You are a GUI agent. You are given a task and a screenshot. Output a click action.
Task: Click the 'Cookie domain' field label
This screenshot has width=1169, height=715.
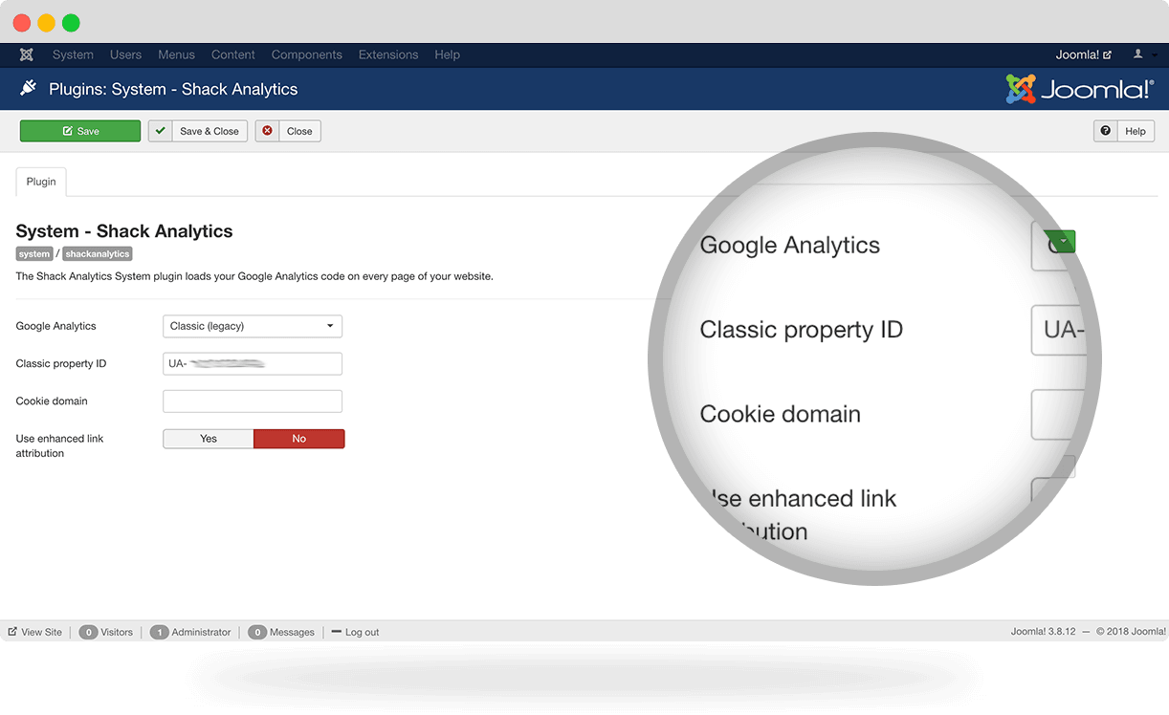click(52, 401)
